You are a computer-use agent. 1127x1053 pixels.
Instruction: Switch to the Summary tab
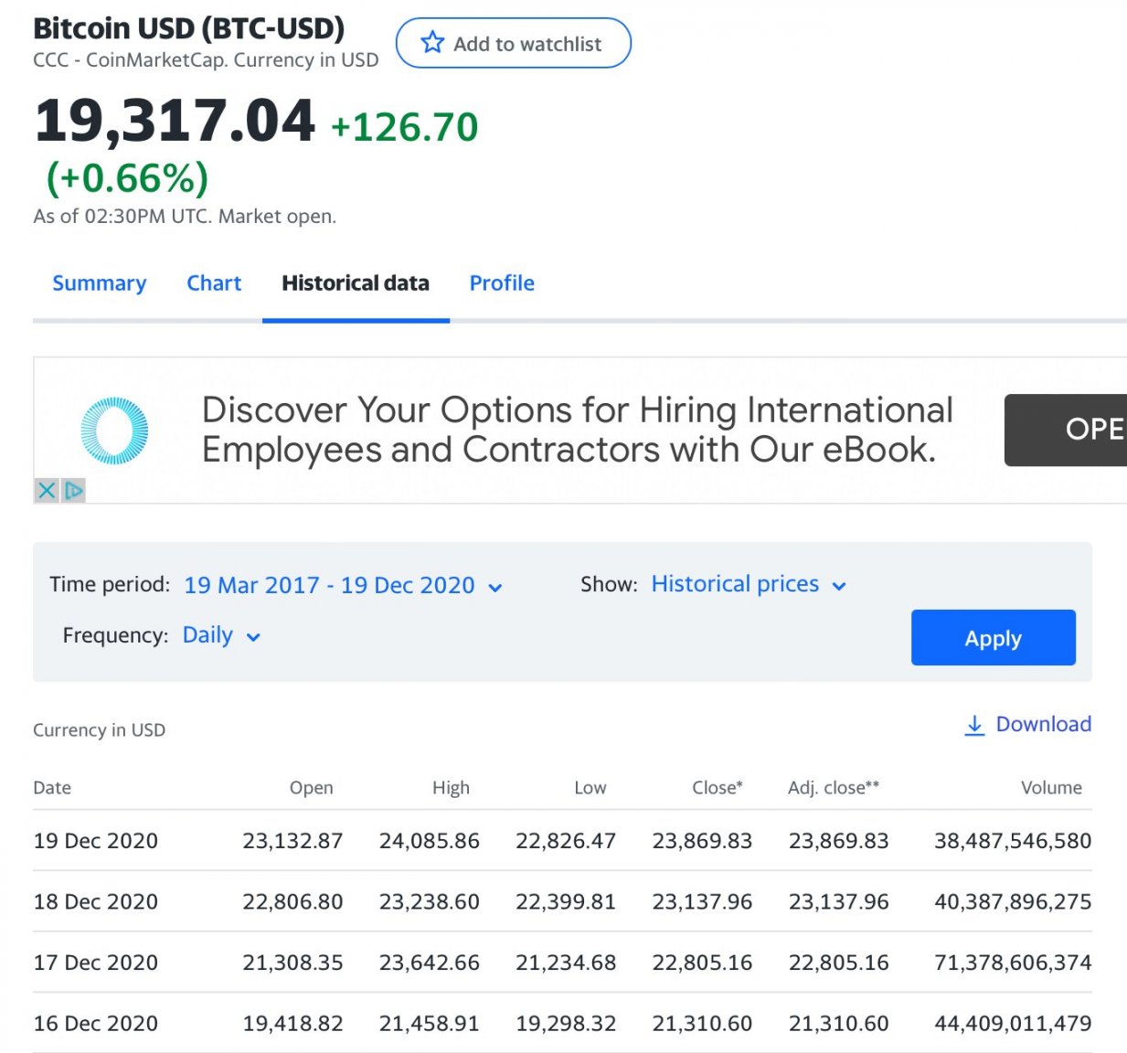pyautogui.click(x=99, y=283)
